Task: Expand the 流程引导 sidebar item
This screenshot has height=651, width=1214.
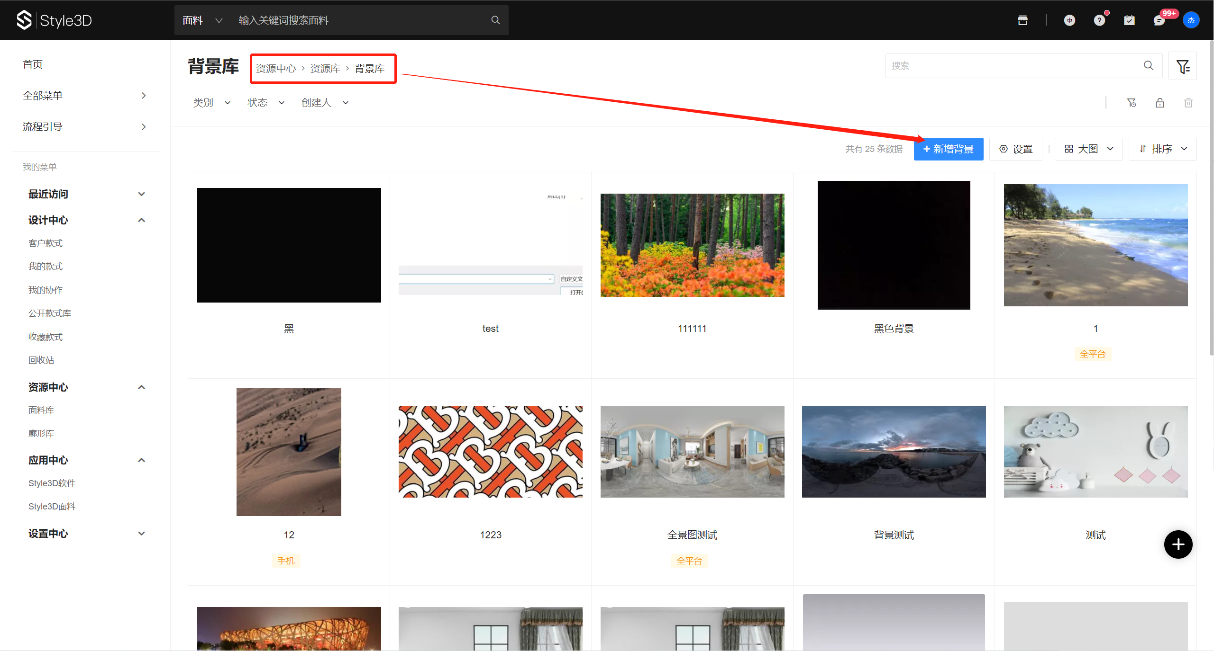Action: (85, 127)
